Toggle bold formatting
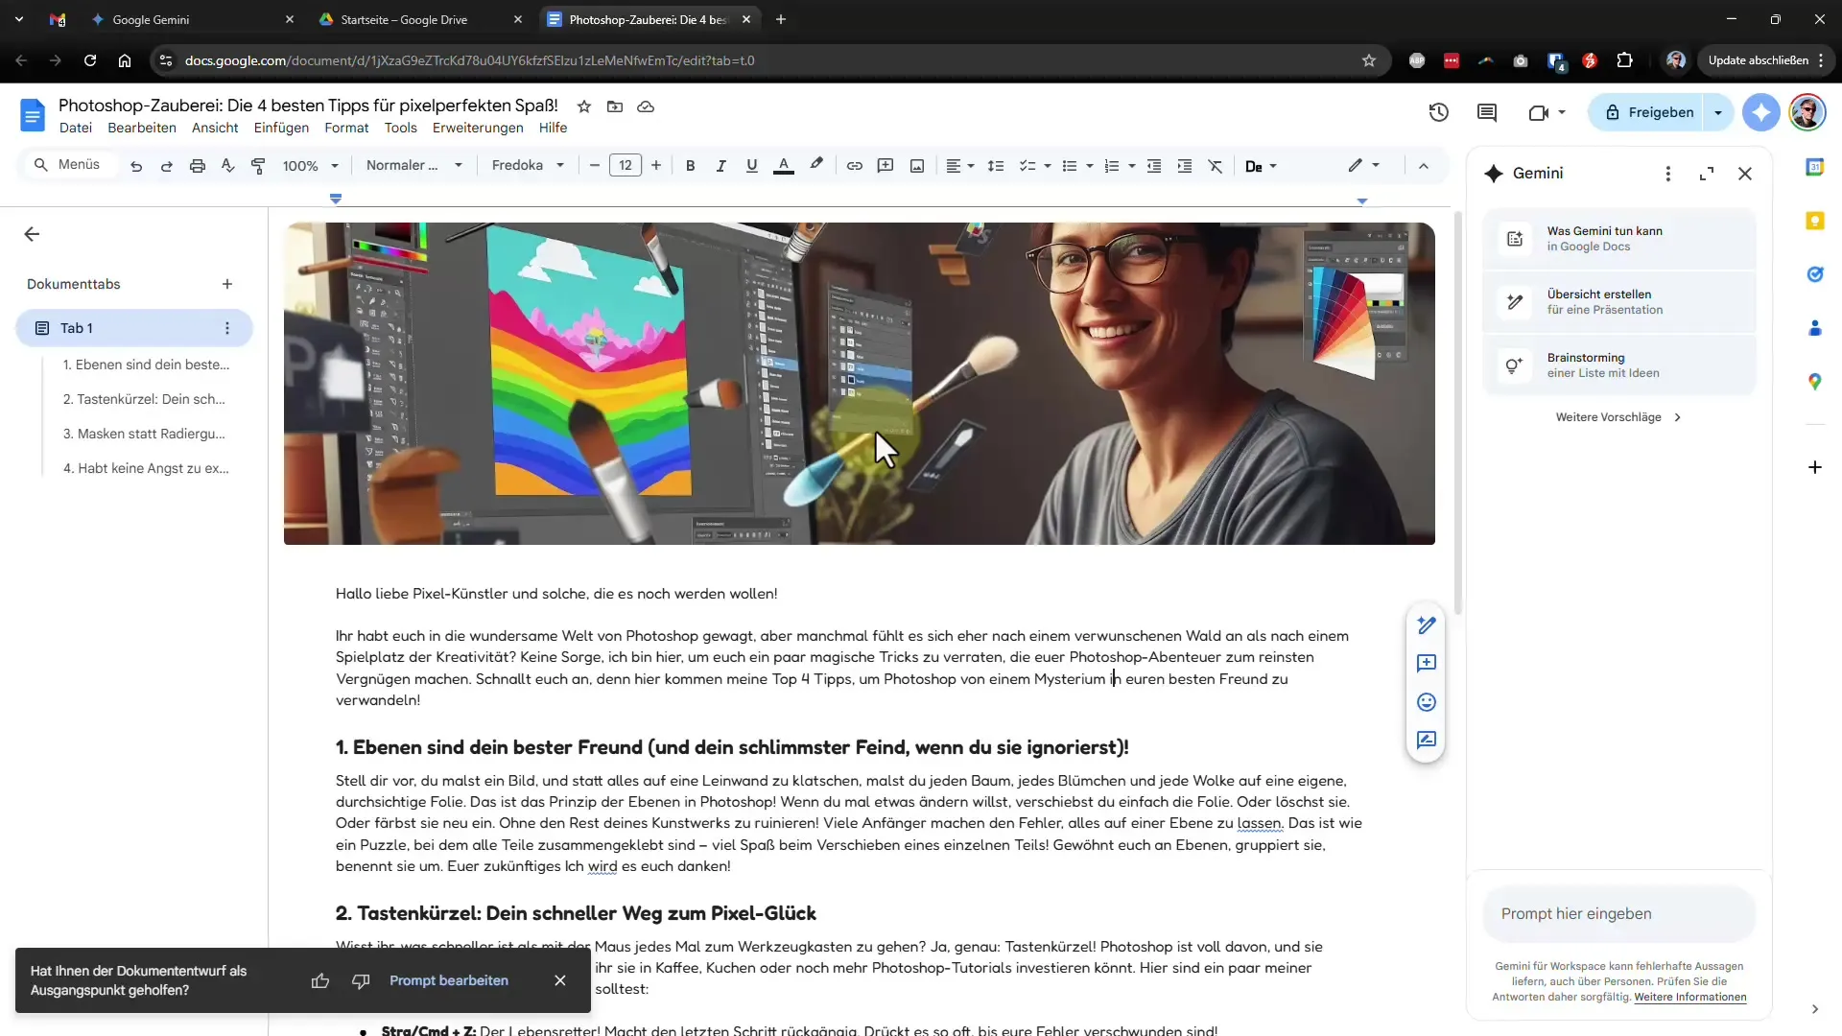Screen dimensions: 1842x1036 [690, 166]
